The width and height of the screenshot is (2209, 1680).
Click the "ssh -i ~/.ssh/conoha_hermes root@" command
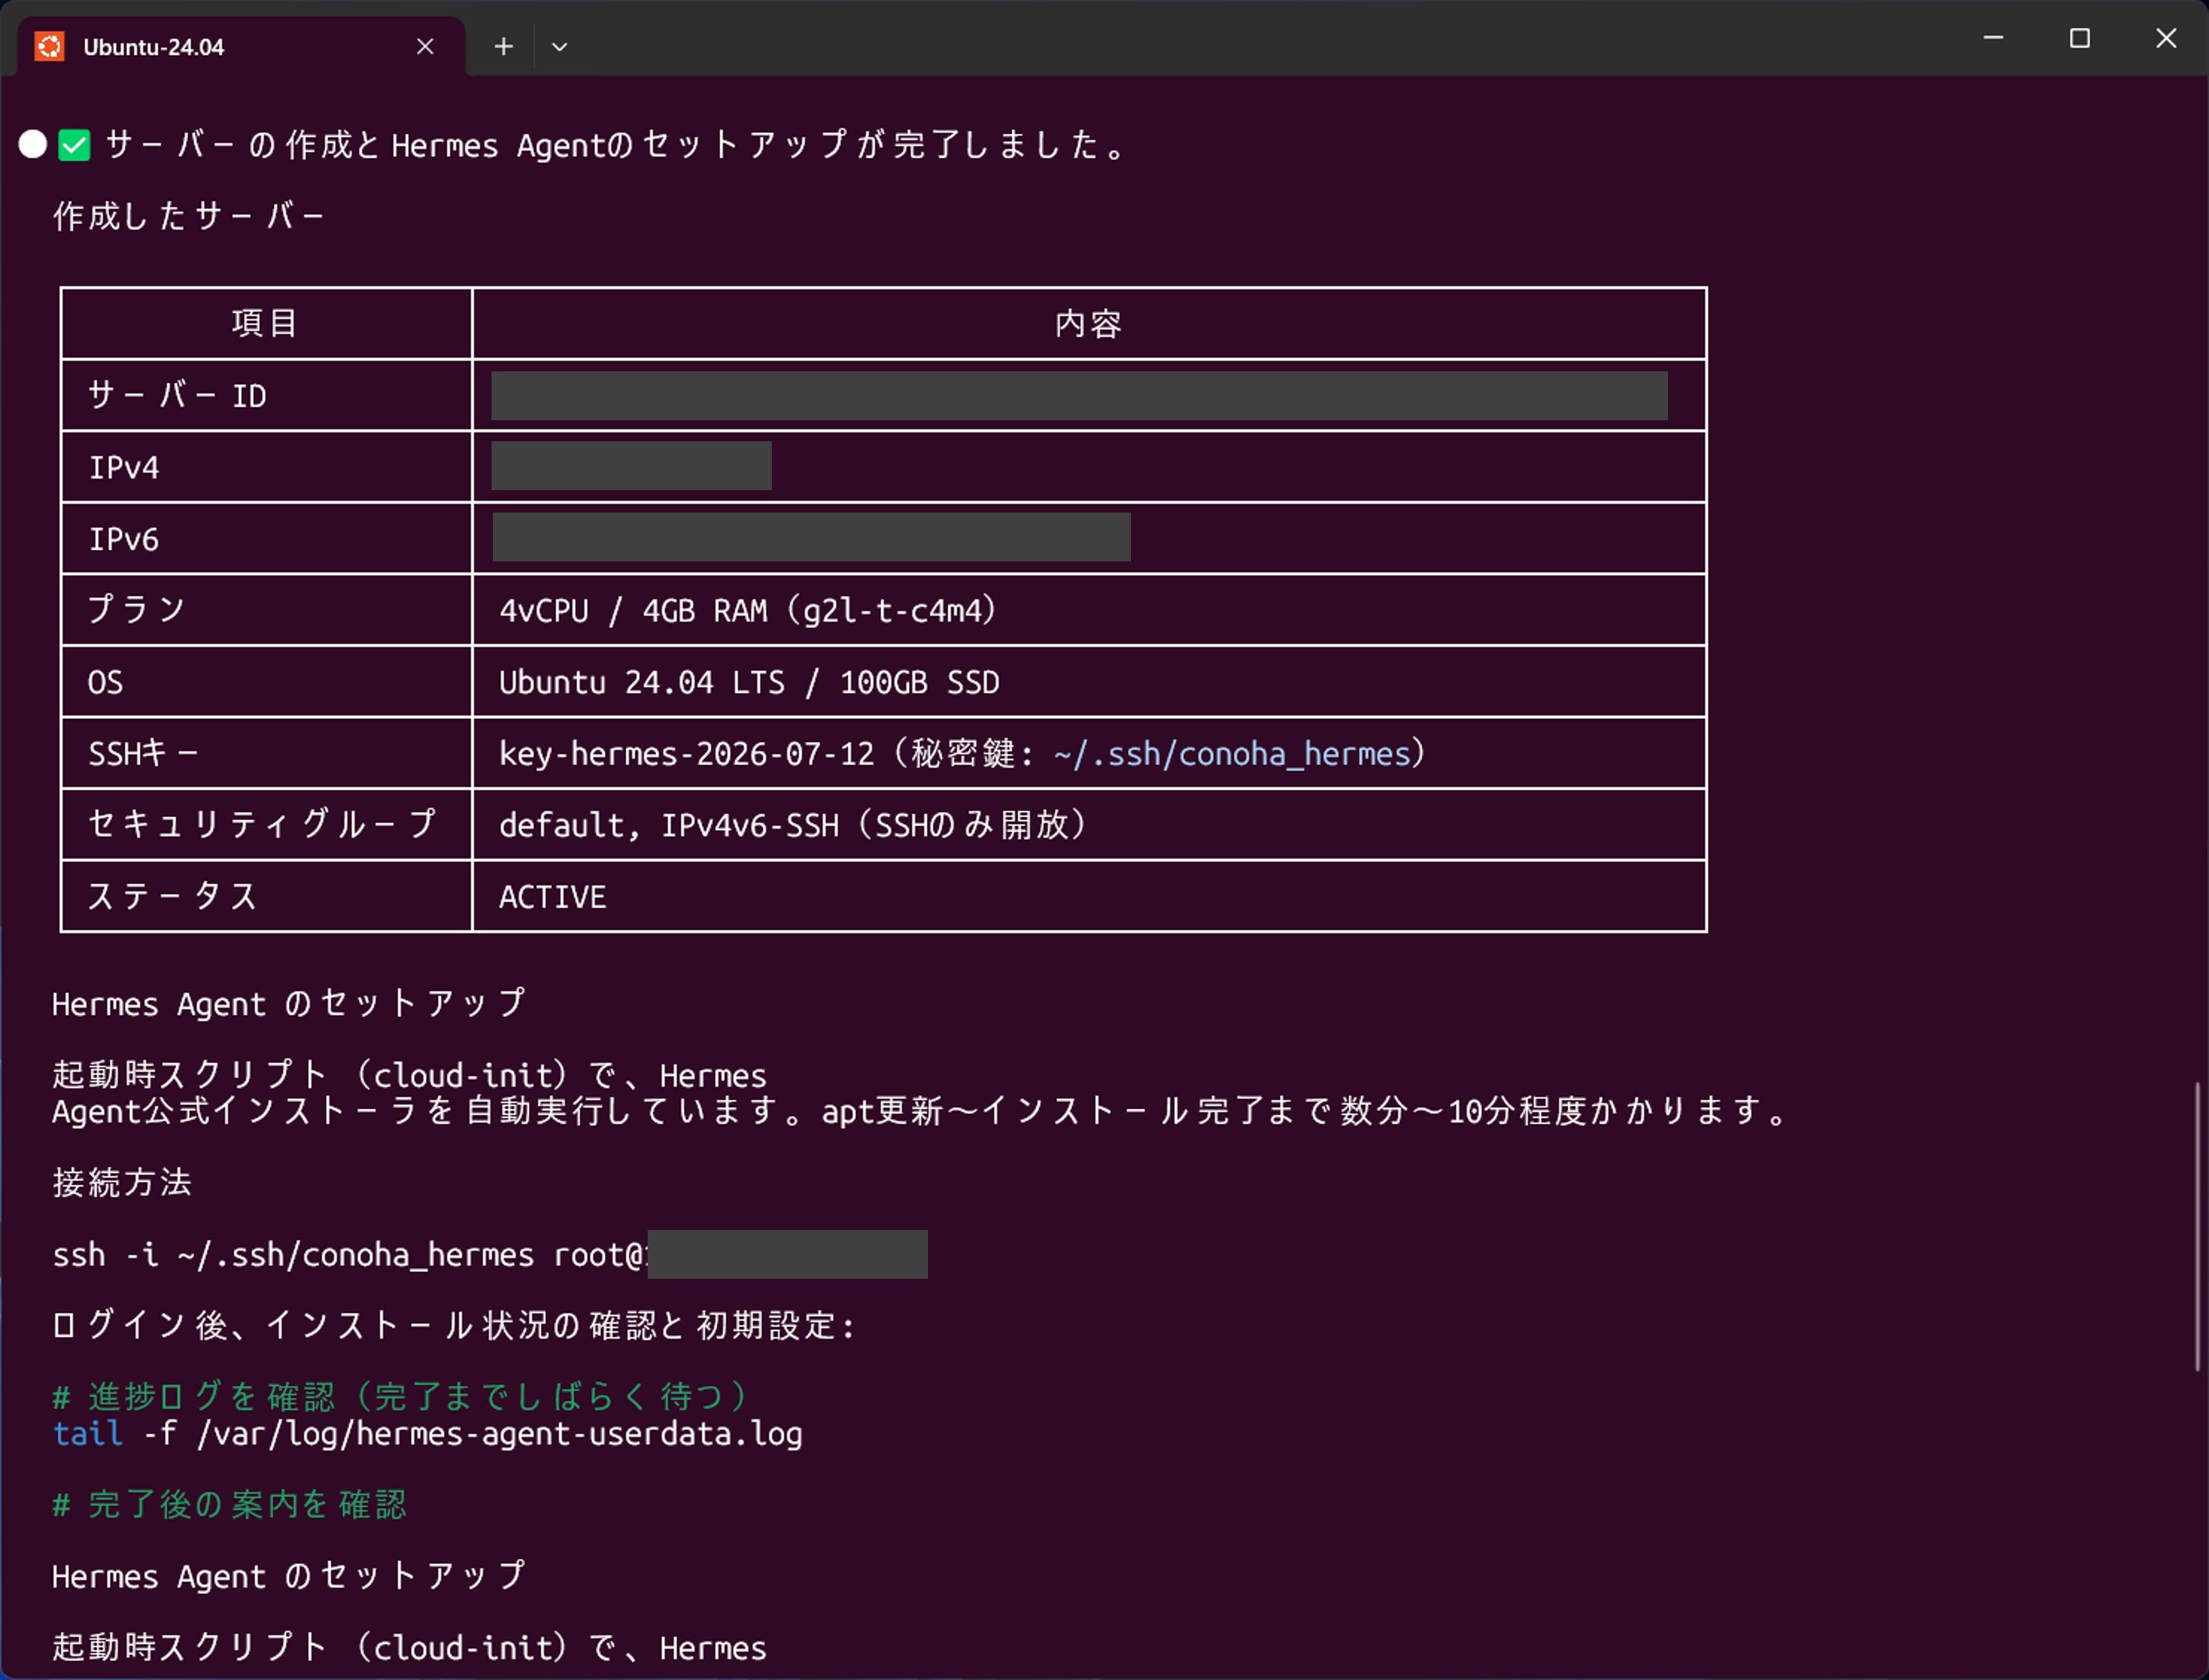(x=349, y=1254)
